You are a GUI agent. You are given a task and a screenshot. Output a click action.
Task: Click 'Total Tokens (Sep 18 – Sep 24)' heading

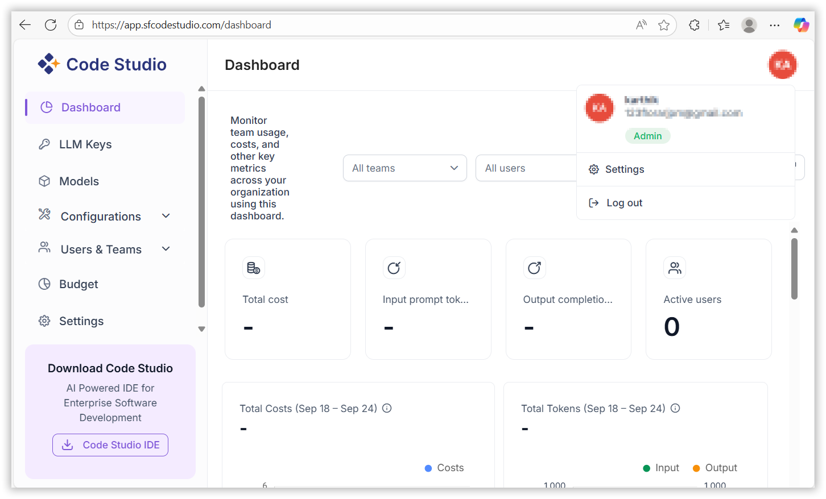(593, 409)
